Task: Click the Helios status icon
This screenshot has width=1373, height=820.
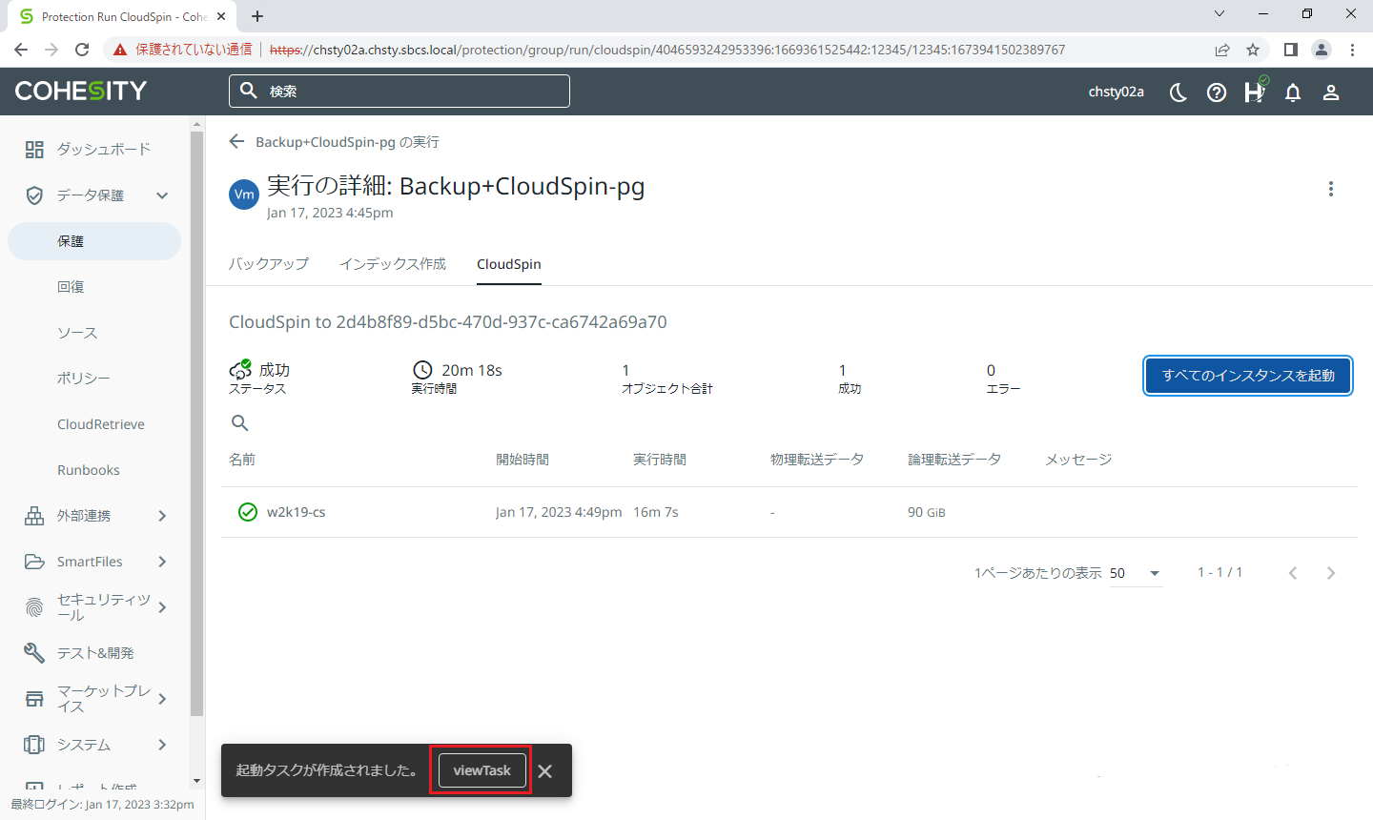Action: (1255, 92)
